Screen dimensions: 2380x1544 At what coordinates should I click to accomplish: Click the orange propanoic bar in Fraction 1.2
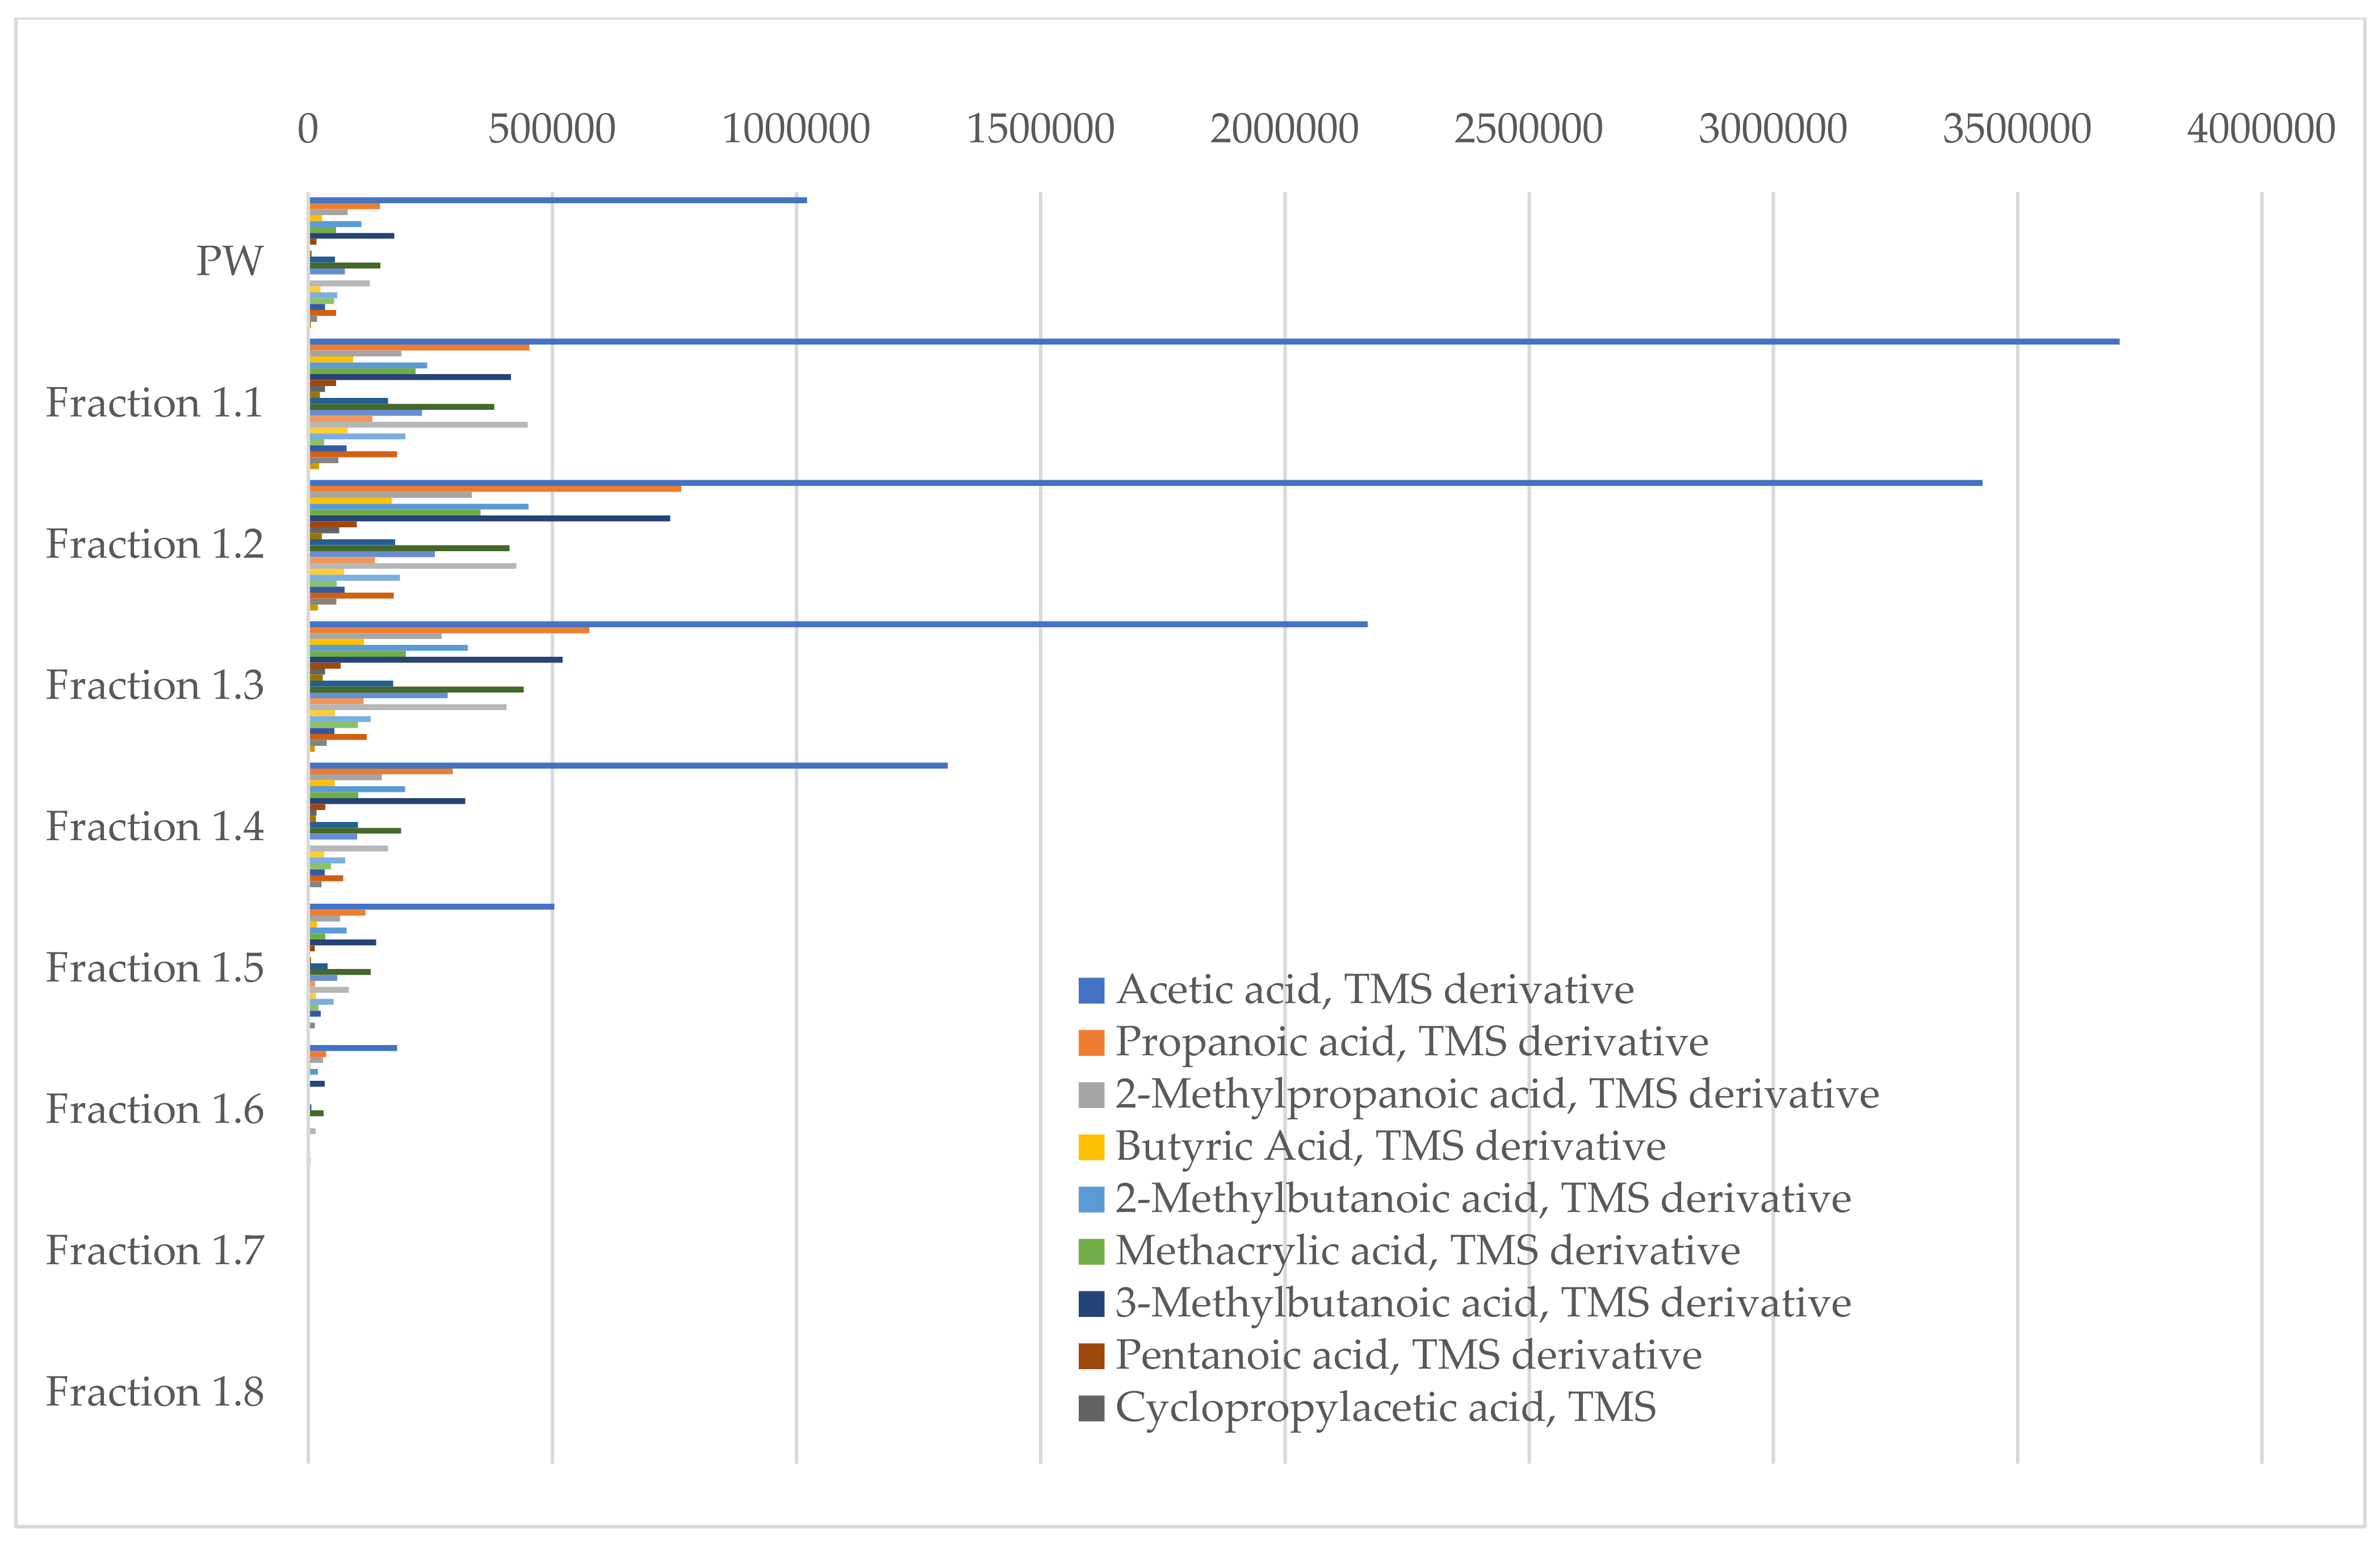495,489
